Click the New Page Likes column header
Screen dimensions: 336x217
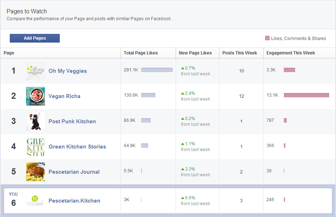click(x=195, y=53)
